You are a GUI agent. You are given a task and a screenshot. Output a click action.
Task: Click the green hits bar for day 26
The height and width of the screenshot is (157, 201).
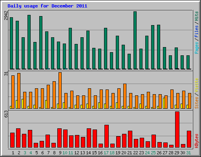tap(159, 47)
